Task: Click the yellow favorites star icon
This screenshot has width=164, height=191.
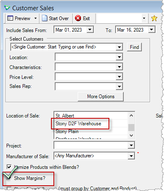Action: [x=154, y=18]
